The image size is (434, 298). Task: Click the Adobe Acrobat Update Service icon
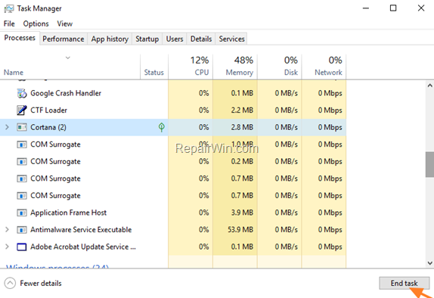point(22,247)
